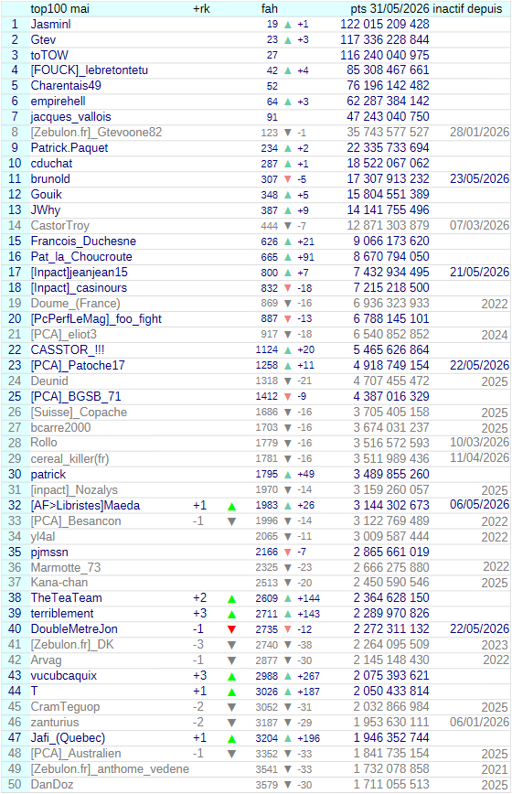
Task: Open the jacques_vallois member name
Action: pyautogui.click(x=70, y=117)
